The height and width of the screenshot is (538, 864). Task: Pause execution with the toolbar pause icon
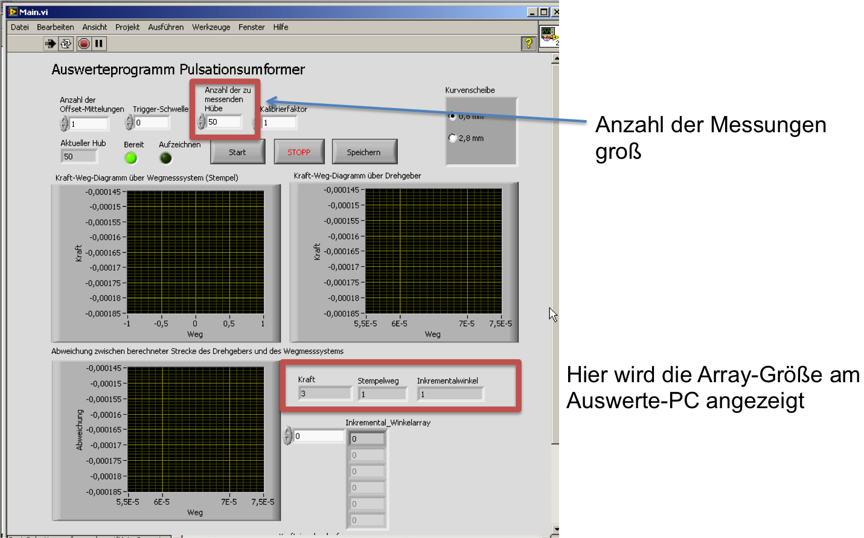click(x=99, y=43)
